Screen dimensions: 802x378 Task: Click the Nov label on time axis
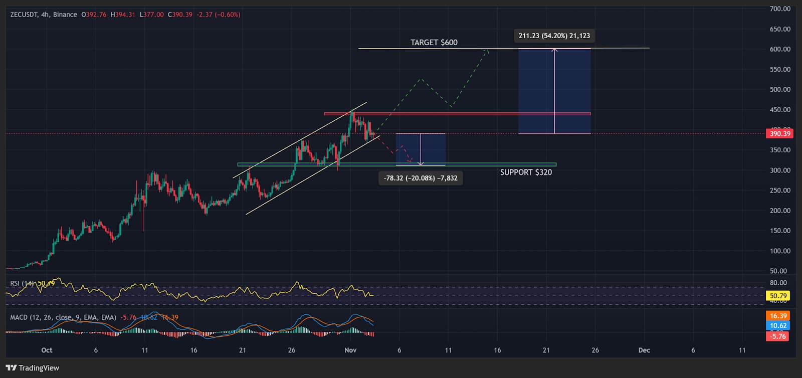350,350
